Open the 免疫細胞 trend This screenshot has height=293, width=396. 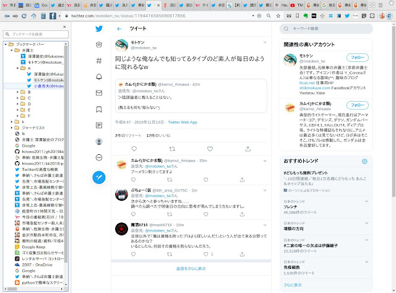click(290, 268)
